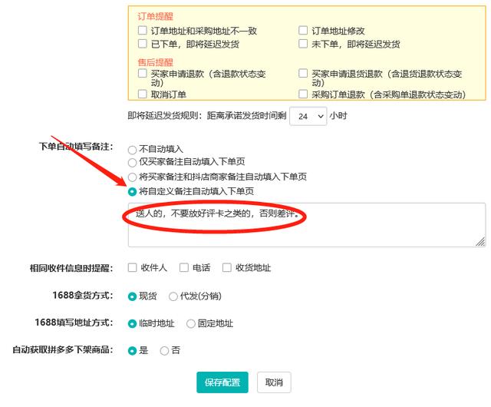Check the 收件人 same-info reminder box
Image resolution: width=491 pixels, height=407 pixels.
pyautogui.click(x=132, y=267)
